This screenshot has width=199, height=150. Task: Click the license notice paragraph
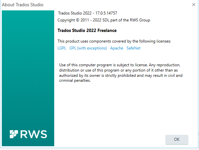(x=121, y=73)
